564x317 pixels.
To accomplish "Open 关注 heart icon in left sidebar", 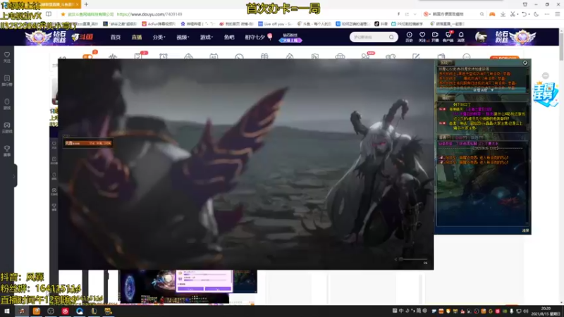I will [7, 57].
